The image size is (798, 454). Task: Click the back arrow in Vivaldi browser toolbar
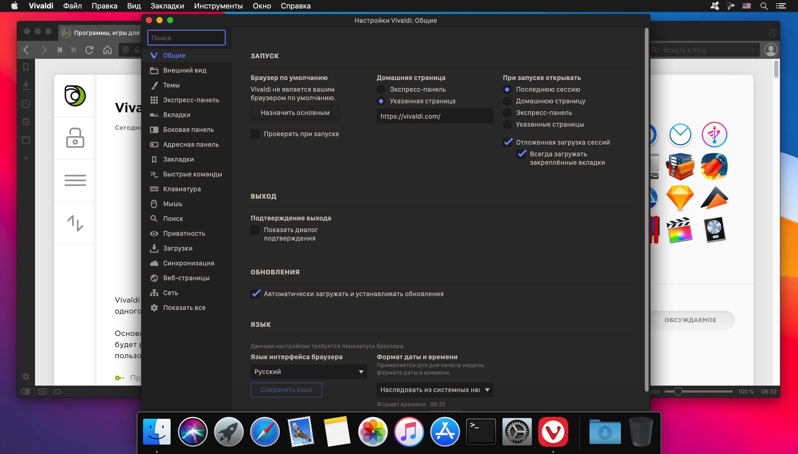tap(26, 50)
